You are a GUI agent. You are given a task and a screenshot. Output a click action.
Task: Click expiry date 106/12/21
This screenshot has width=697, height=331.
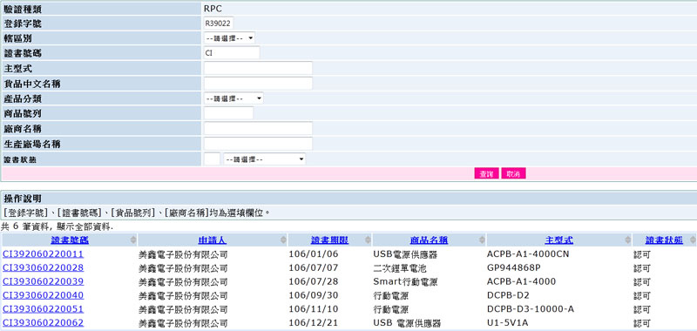314,323
